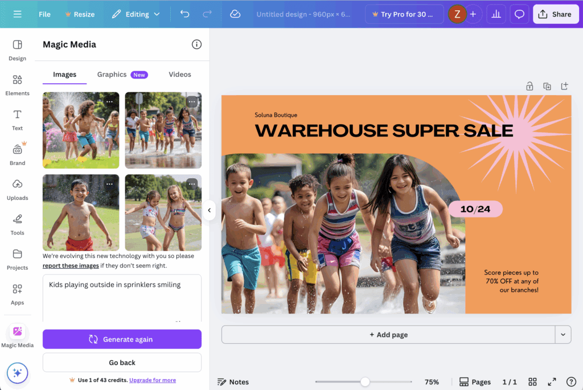The image size is (583, 390).
Task: Open the Uploads sidebar panel
Action: (x=17, y=189)
